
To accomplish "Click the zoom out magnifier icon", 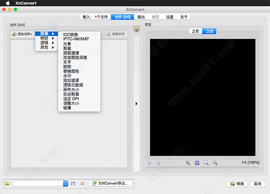I will pos(215,162).
